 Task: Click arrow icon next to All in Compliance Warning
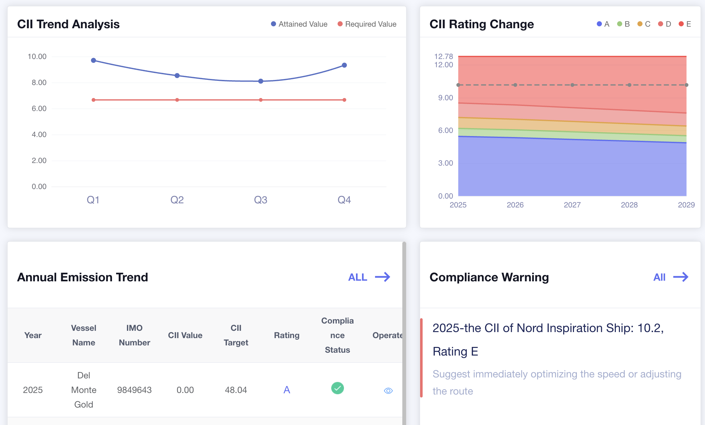pos(681,277)
